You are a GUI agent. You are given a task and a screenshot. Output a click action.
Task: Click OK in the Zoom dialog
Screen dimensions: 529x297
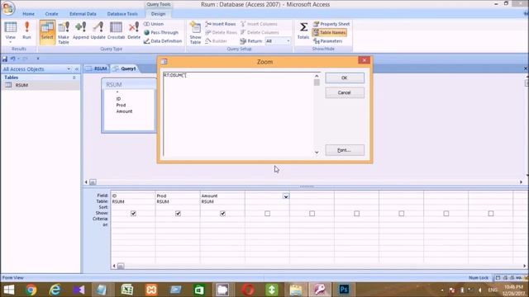(x=345, y=78)
